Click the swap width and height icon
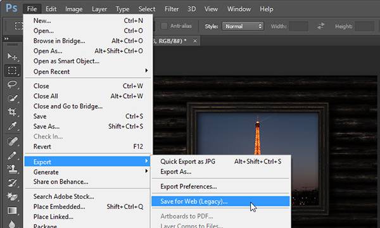 click(320, 26)
